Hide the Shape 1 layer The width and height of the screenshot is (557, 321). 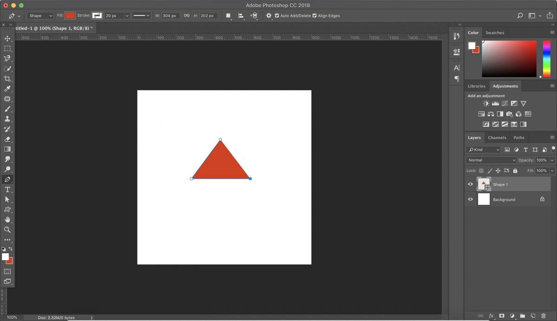[470, 184]
